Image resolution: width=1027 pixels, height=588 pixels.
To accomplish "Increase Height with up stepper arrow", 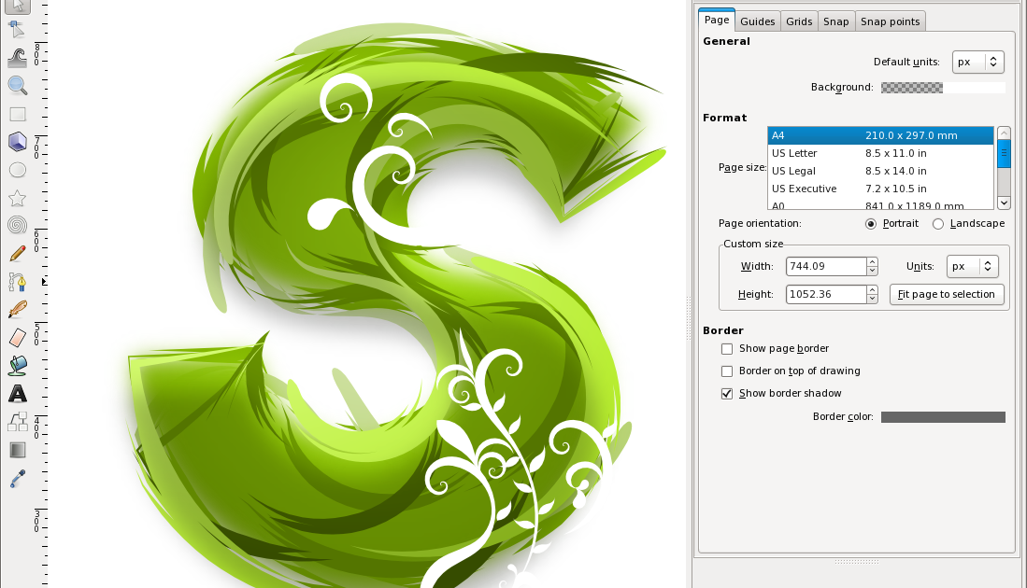I will (872, 289).
